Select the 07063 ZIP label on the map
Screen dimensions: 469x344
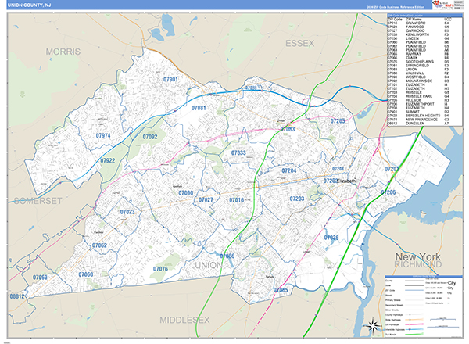(40, 278)
